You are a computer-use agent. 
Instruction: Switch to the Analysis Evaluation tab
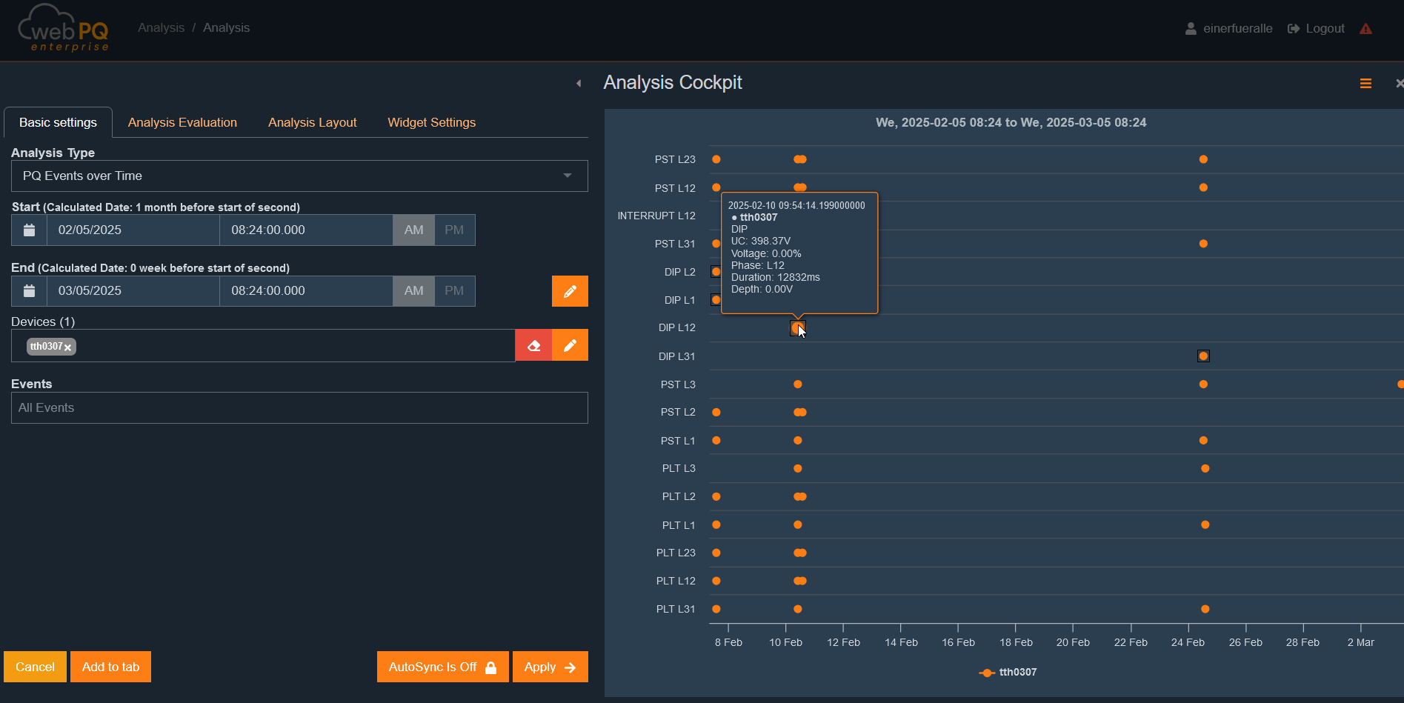[x=182, y=123]
